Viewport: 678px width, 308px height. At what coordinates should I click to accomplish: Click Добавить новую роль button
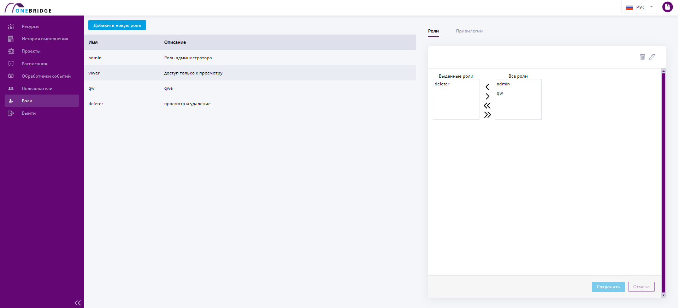click(x=117, y=25)
